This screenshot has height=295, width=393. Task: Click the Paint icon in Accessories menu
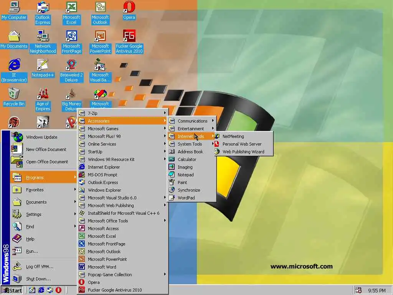(172, 182)
